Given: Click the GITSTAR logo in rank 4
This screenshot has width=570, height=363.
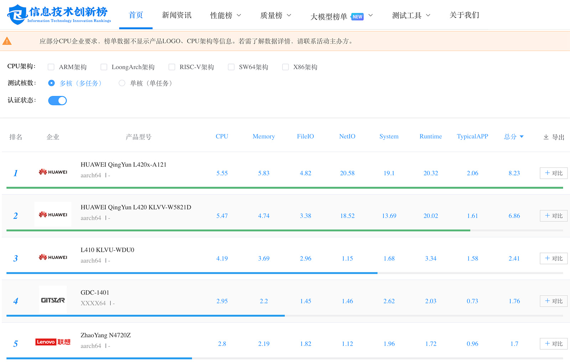Looking at the screenshot, I should point(53,300).
